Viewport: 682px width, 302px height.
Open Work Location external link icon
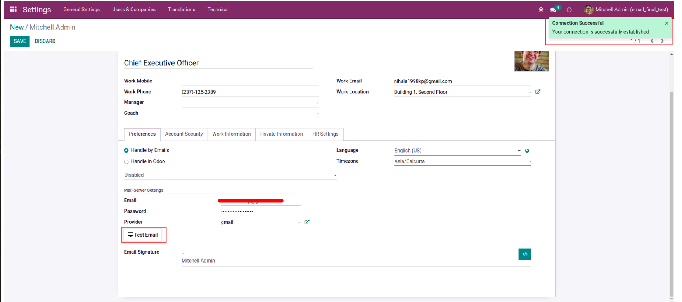[x=538, y=92]
